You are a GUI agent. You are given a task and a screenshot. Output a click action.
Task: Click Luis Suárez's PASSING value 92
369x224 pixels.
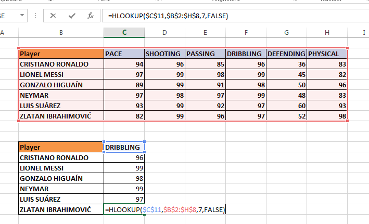pos(205,106)
